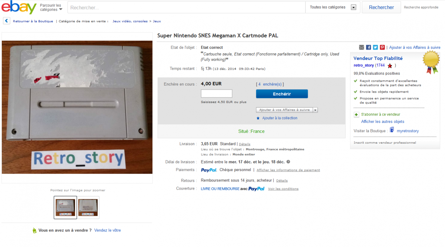Open the retro_story seller profile link
The width and height of the screenshot is (445, 247).
tap(364, 66)
